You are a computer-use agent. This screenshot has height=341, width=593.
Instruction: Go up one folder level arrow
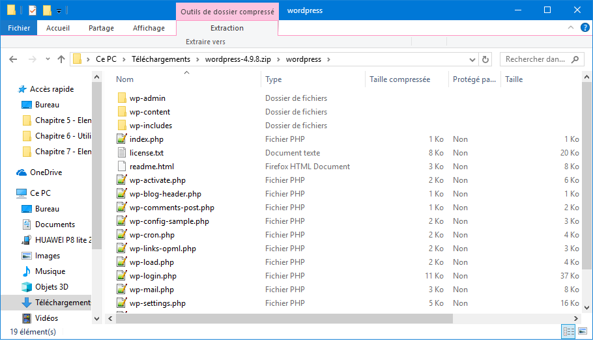(x=61, y=59)
